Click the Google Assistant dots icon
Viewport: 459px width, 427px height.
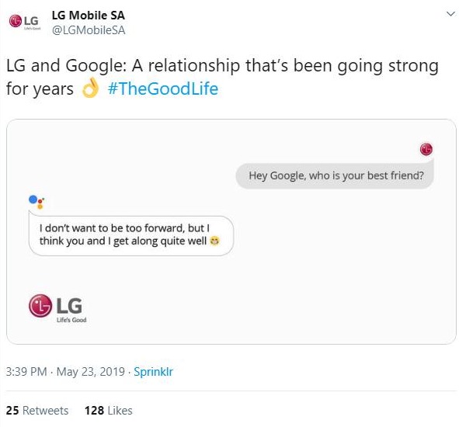(37, 202)
